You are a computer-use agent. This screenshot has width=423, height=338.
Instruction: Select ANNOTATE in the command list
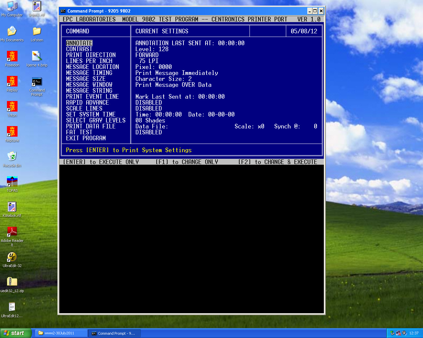coord(79,43)
